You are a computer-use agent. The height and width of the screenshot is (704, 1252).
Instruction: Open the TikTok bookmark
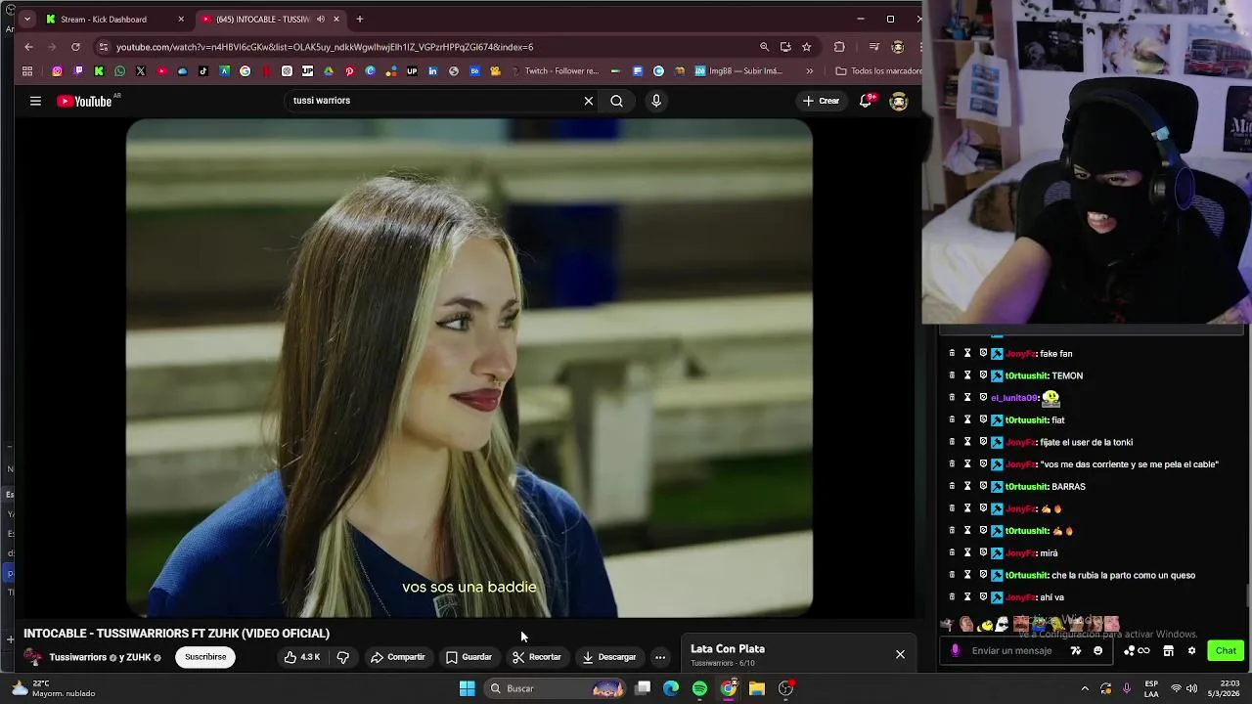tap(203, 70)
